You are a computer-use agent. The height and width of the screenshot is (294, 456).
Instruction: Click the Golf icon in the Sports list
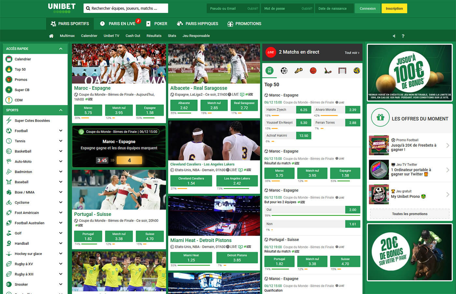click(9, 233)
